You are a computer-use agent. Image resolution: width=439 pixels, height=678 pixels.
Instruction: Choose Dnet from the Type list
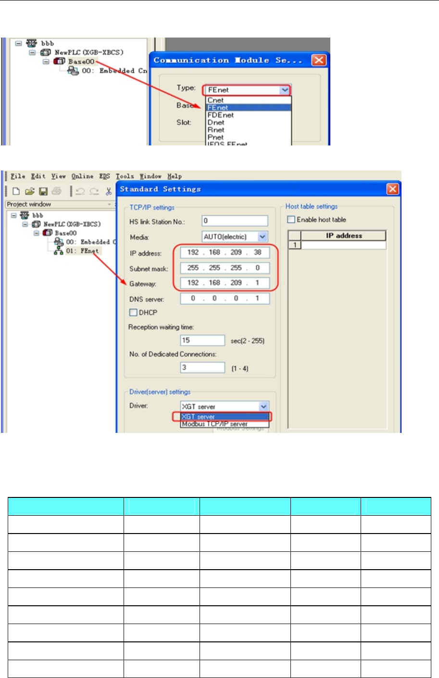(249, 122)
